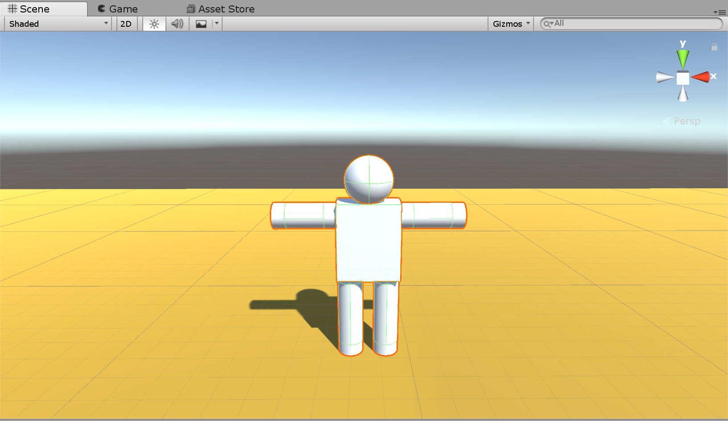Screen dimensions: 728x421
Task: Open the panel options menu icon
Action: (x=719, y=12)
